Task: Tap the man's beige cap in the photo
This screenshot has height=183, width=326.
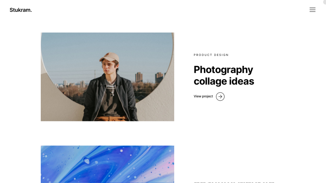Action: [x=109, y=56]
